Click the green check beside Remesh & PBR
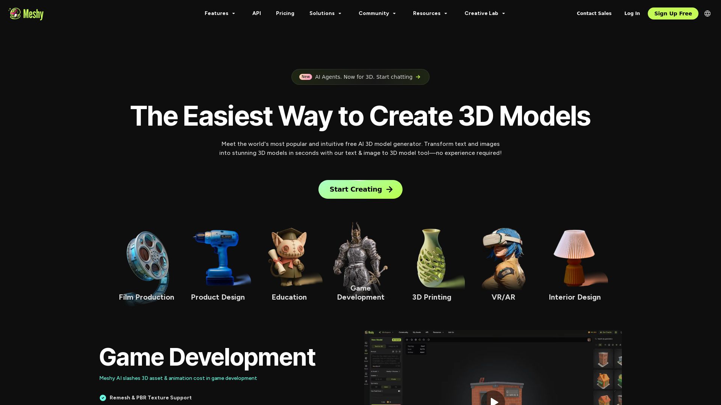The height and width of the screenshot is (405, 721). click(x=103, y=398)
